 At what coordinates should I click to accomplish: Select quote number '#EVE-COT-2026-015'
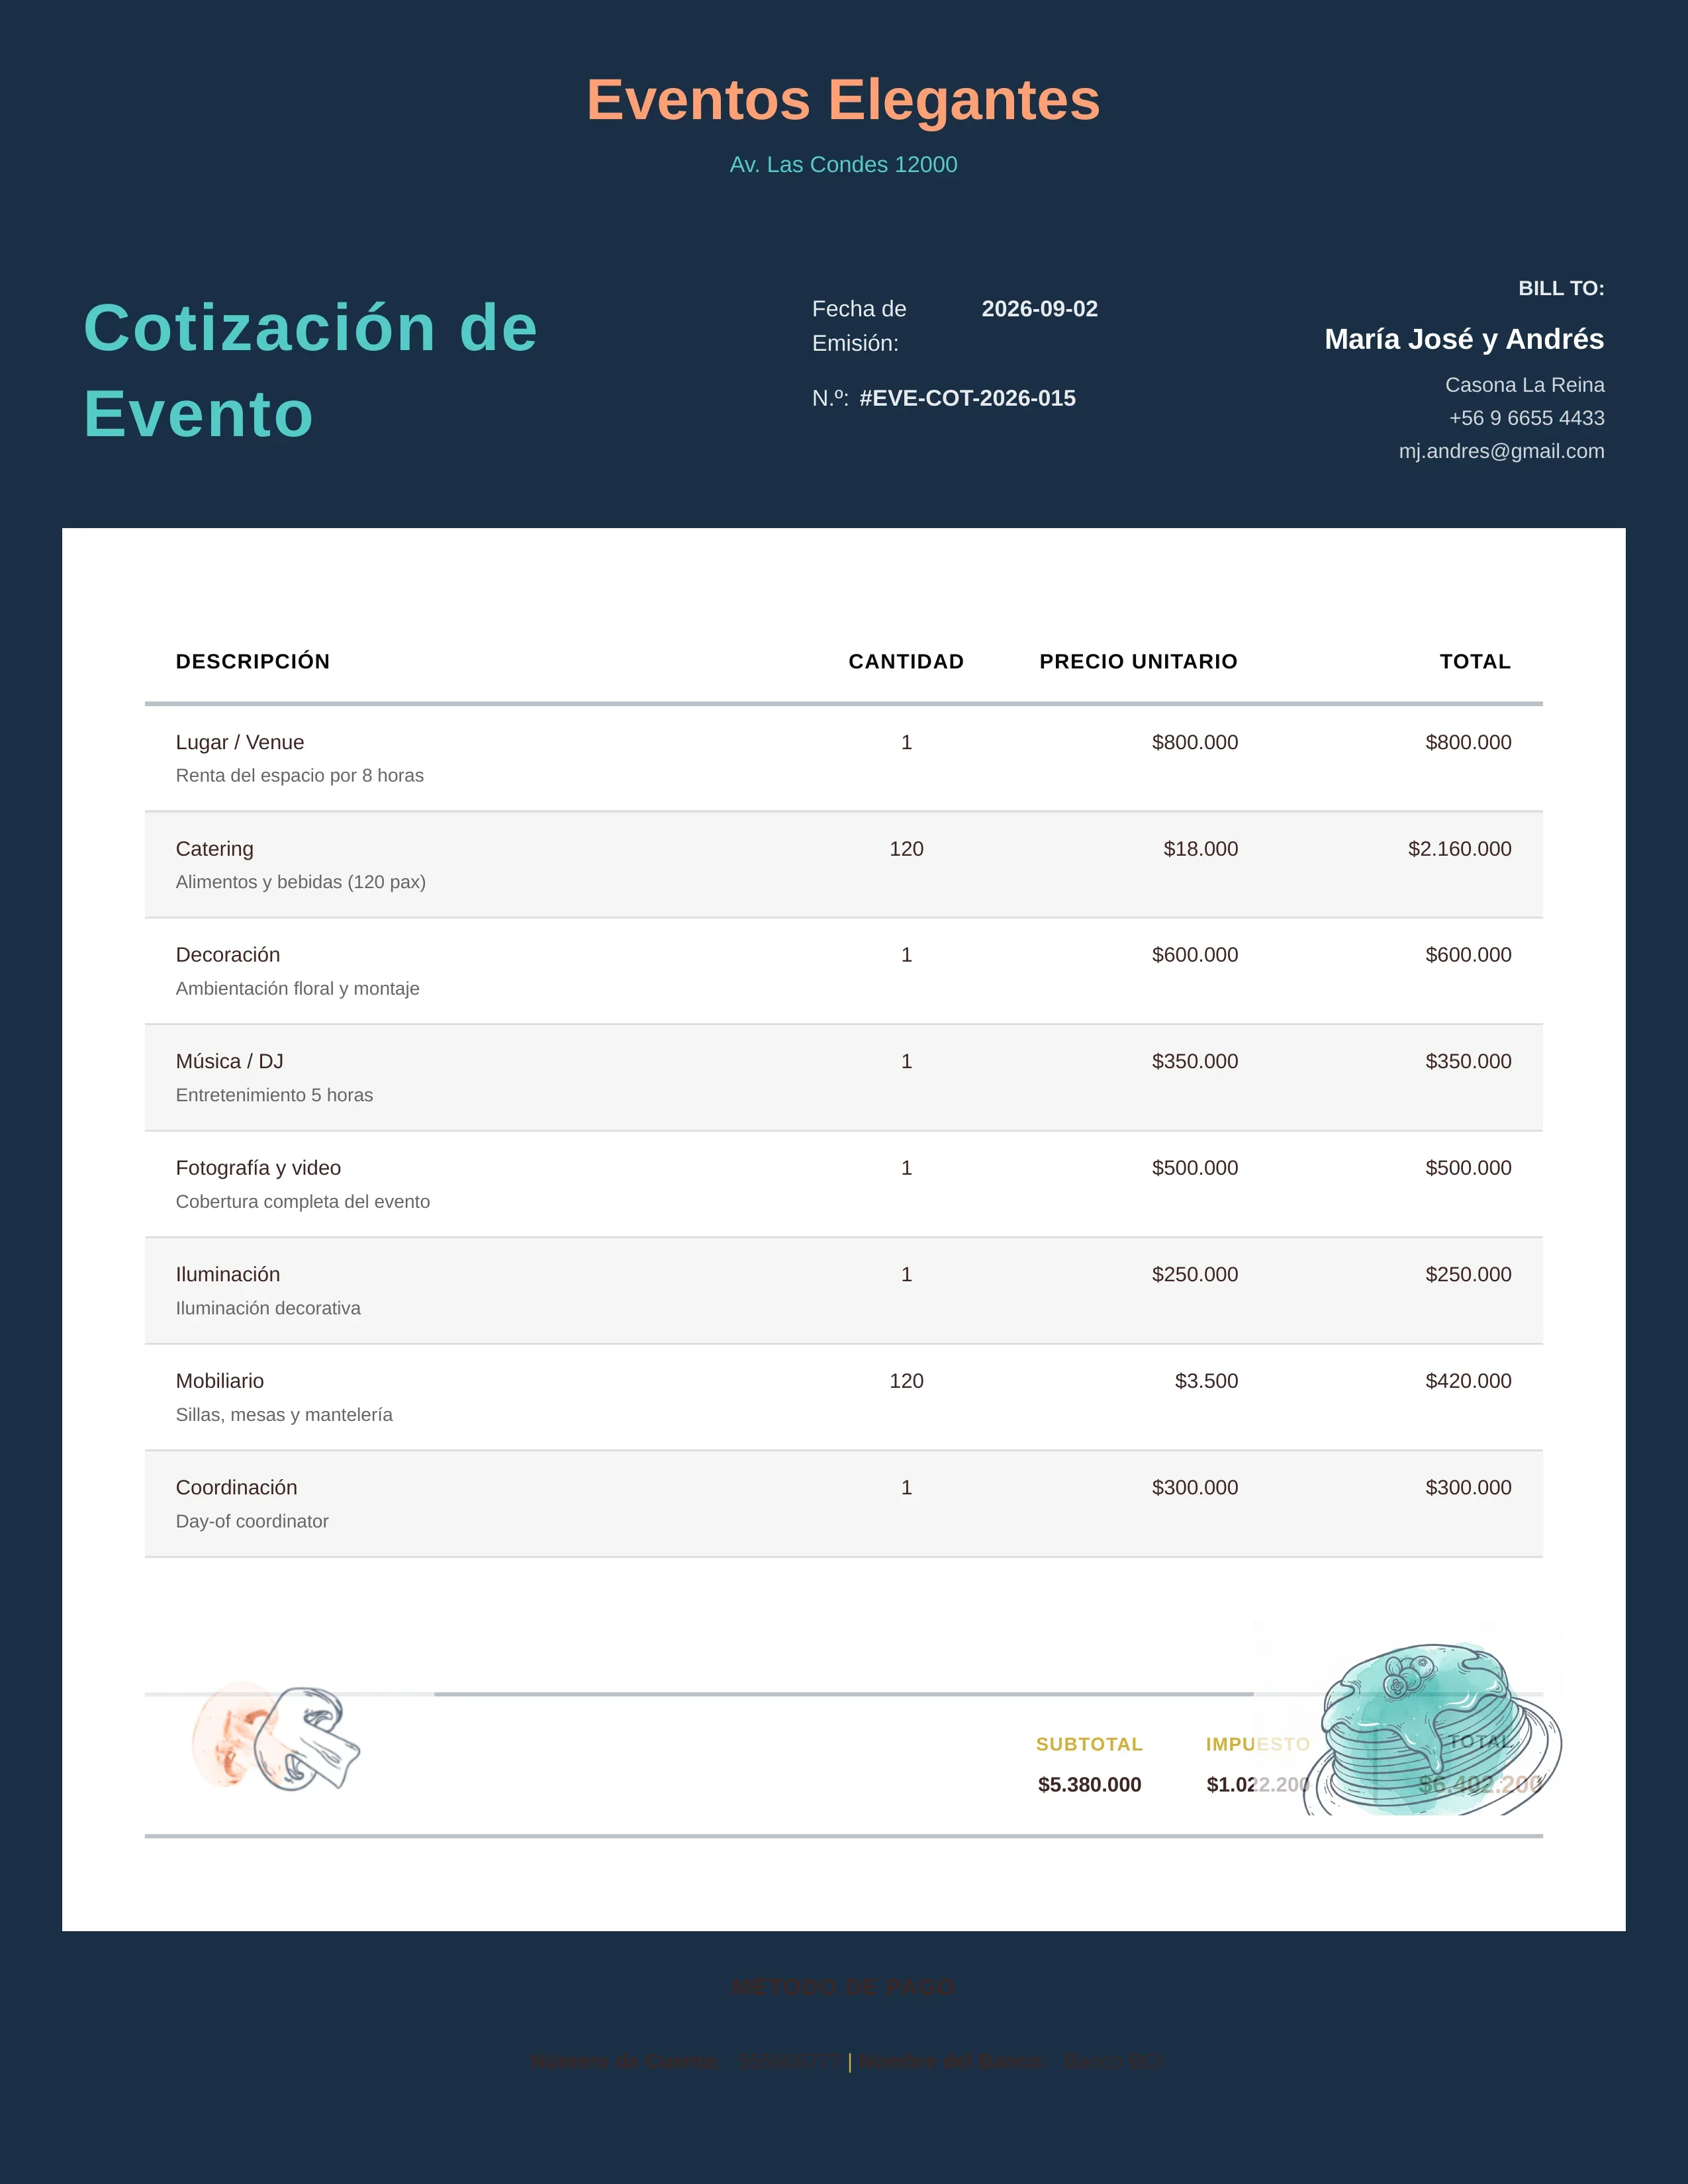[x=967, y=398]
